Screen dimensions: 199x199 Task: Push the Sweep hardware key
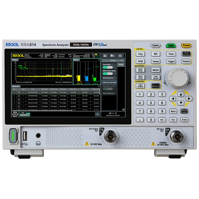(x=155, y=61)
